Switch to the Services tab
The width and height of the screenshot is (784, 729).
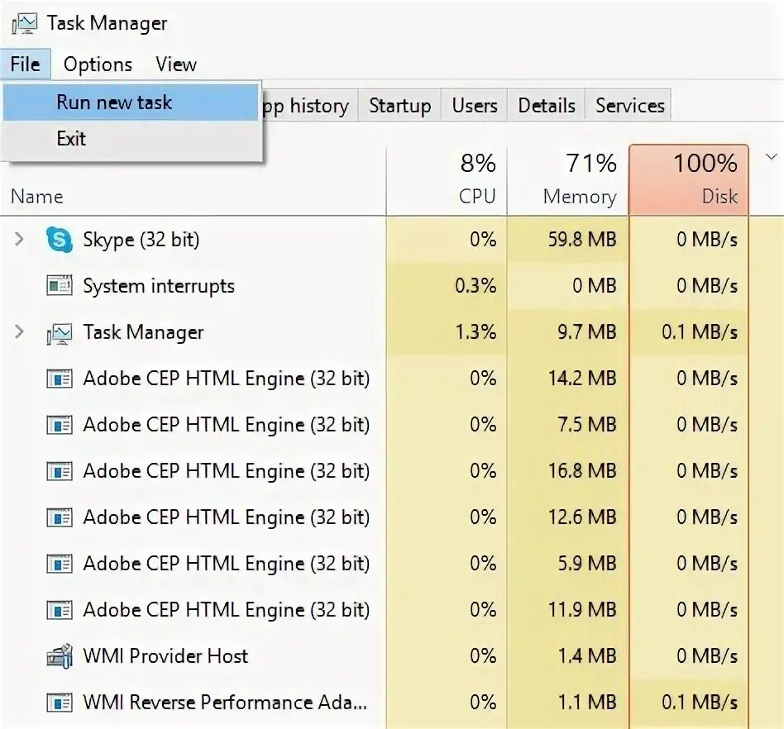point(629,106)
